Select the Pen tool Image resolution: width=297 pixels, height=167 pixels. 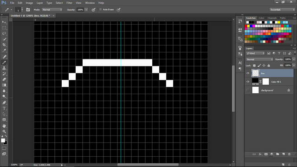[x=4, y=103]
